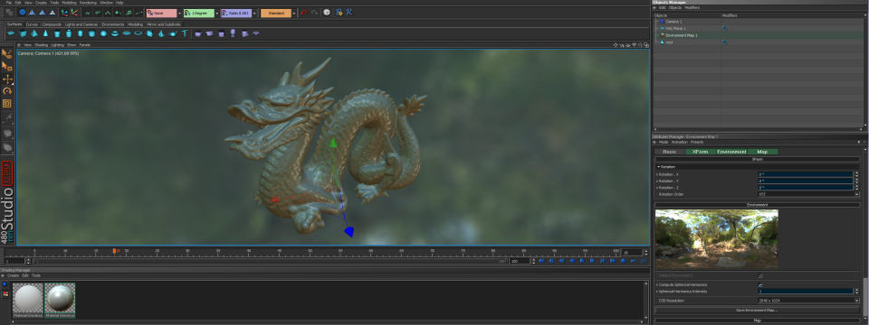The width and height of the screenshot is (869, 325).
Task: Click the red undo arrow icon
Action: (x=304, y=12)
